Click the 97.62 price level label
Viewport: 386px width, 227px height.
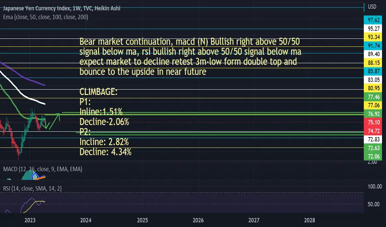point(373,20)
